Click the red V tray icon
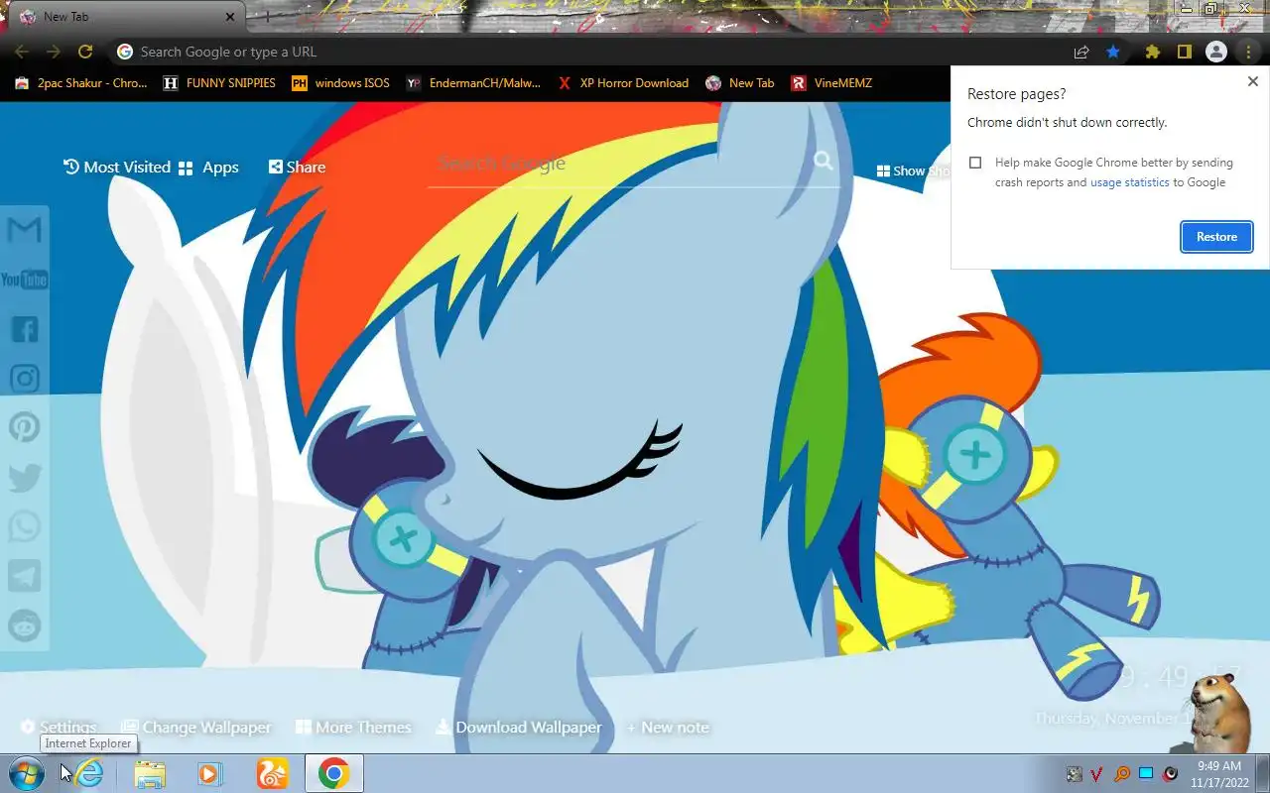 click(1097, 774)
